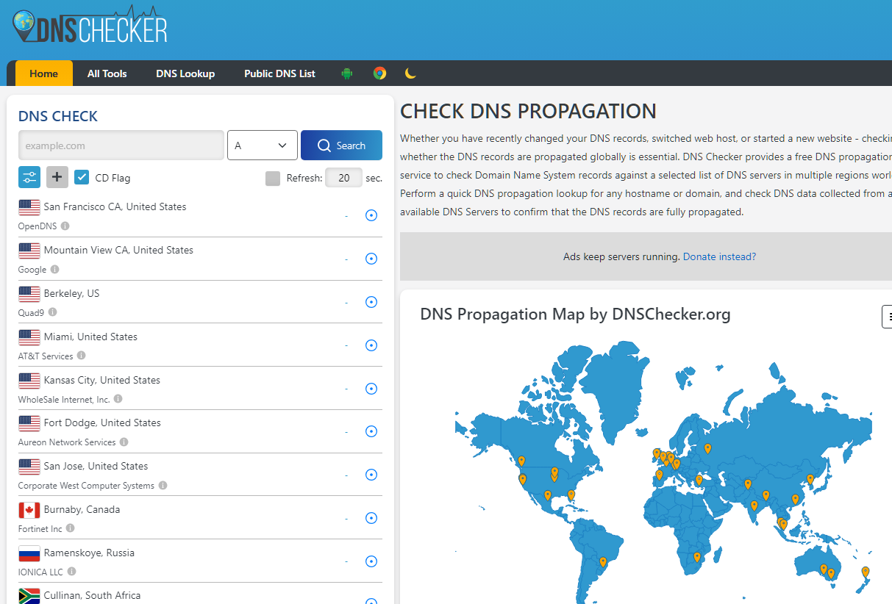Viewport: 892px width, 604px height.
Task: Click locate icon for Miami row
Action: [371, 345]
